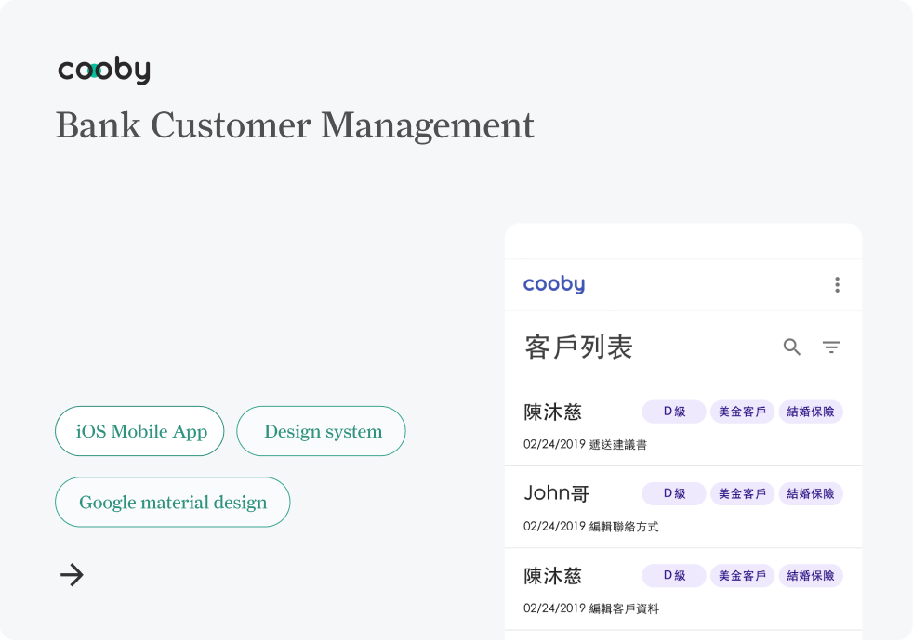Screen dimensions: 913x641
Task: Open the filter list icon beside search
Action: point(831,347)
